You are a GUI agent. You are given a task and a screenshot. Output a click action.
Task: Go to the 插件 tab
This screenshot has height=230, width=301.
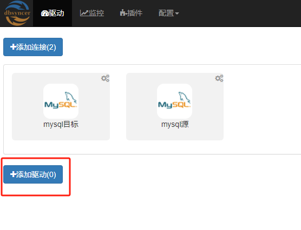click(x=131, y=13)
